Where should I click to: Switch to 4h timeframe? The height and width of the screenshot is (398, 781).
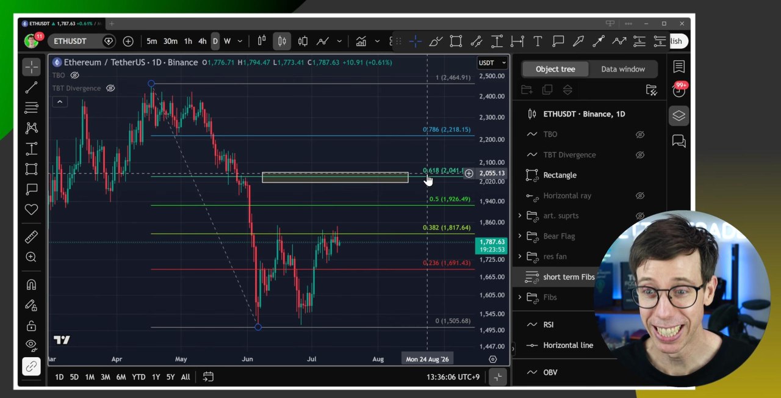point(203,41)
